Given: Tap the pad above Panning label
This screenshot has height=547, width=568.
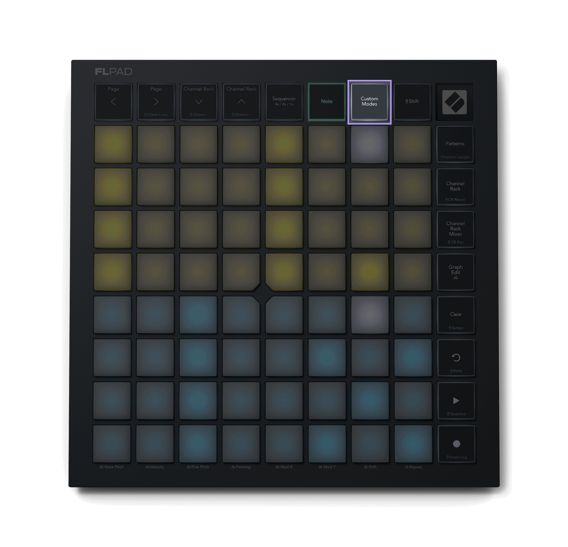Looking at the screenshot, I should pos(241,444).
